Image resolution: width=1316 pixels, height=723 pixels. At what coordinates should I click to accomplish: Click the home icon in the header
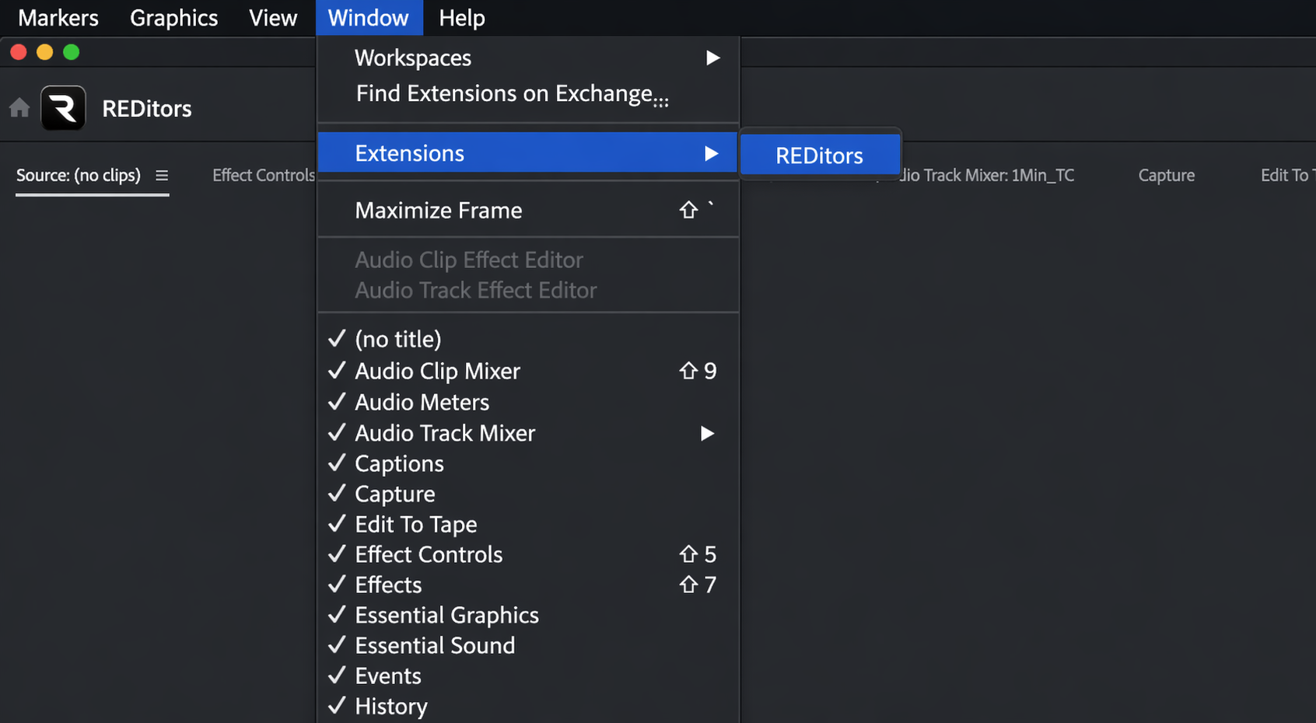coord(19,108)
